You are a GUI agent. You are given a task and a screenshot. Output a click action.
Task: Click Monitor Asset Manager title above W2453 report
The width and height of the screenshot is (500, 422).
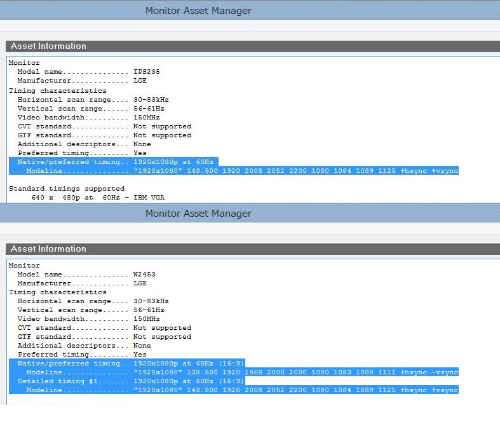pos(198,214)
